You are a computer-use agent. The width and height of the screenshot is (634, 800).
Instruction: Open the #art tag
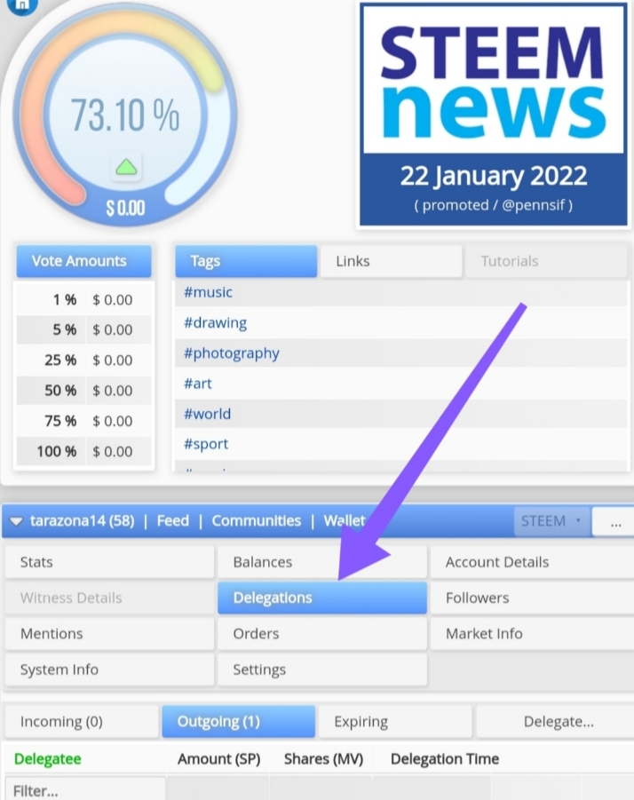coord(197,384)
